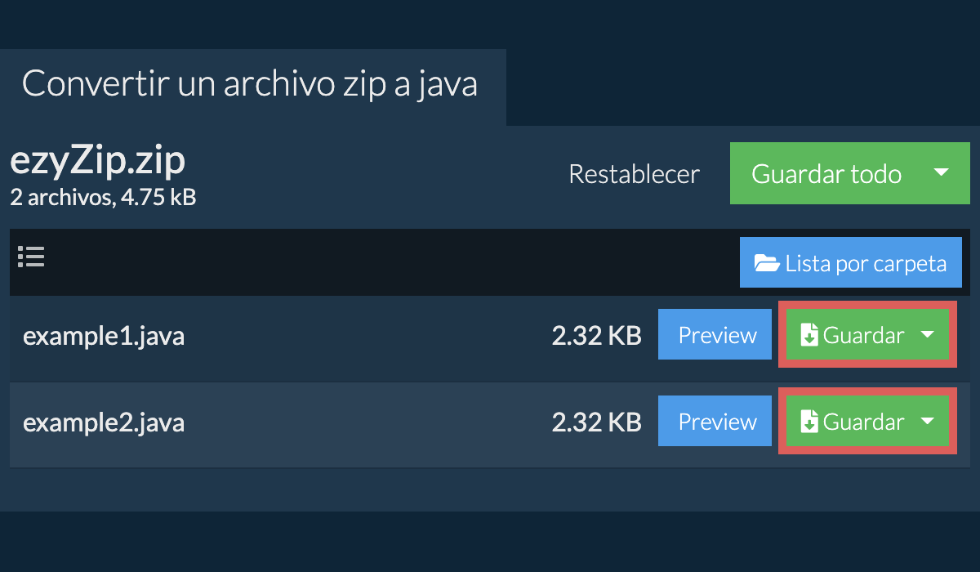Click the download icon for example1.java
The height and width of the screenshot is (572, 980).
pos(809,336)
